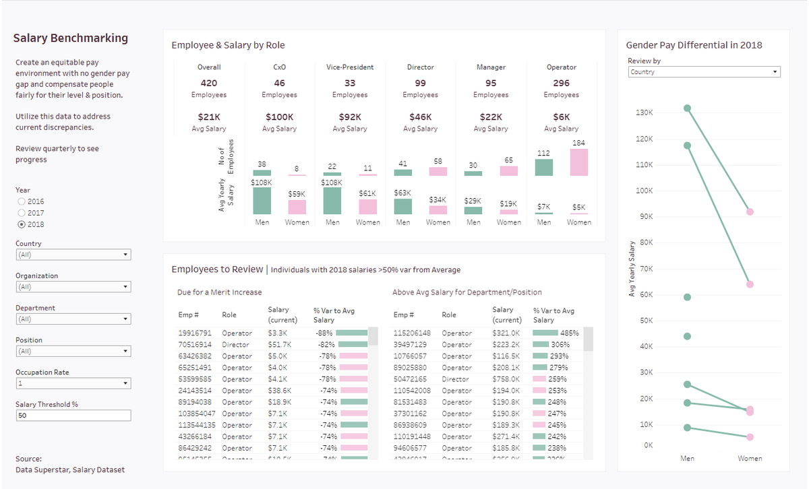This screenshot has width=809, height=489.
Task: Click the highest Men point near 130K
Action: 687,108
